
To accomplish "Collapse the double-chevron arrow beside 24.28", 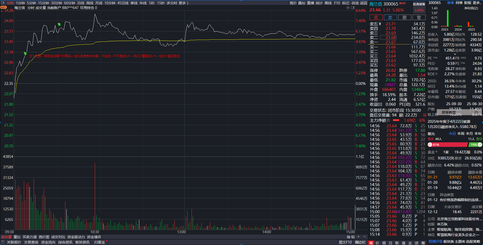I will (2, 11).
